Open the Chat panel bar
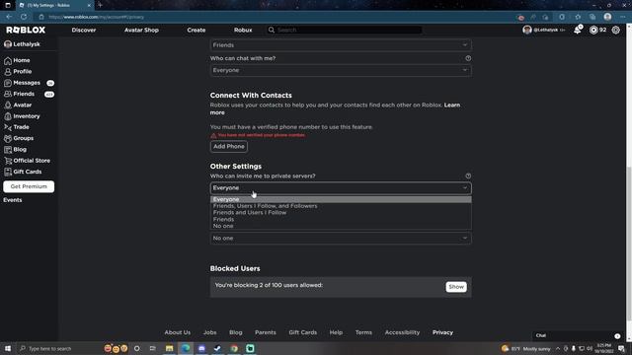 [x=578, y=335]
